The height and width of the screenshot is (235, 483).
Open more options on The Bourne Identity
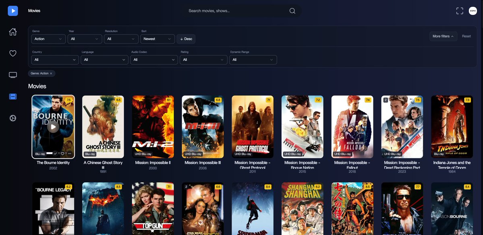pyautogui.click(x=69, y=153)
